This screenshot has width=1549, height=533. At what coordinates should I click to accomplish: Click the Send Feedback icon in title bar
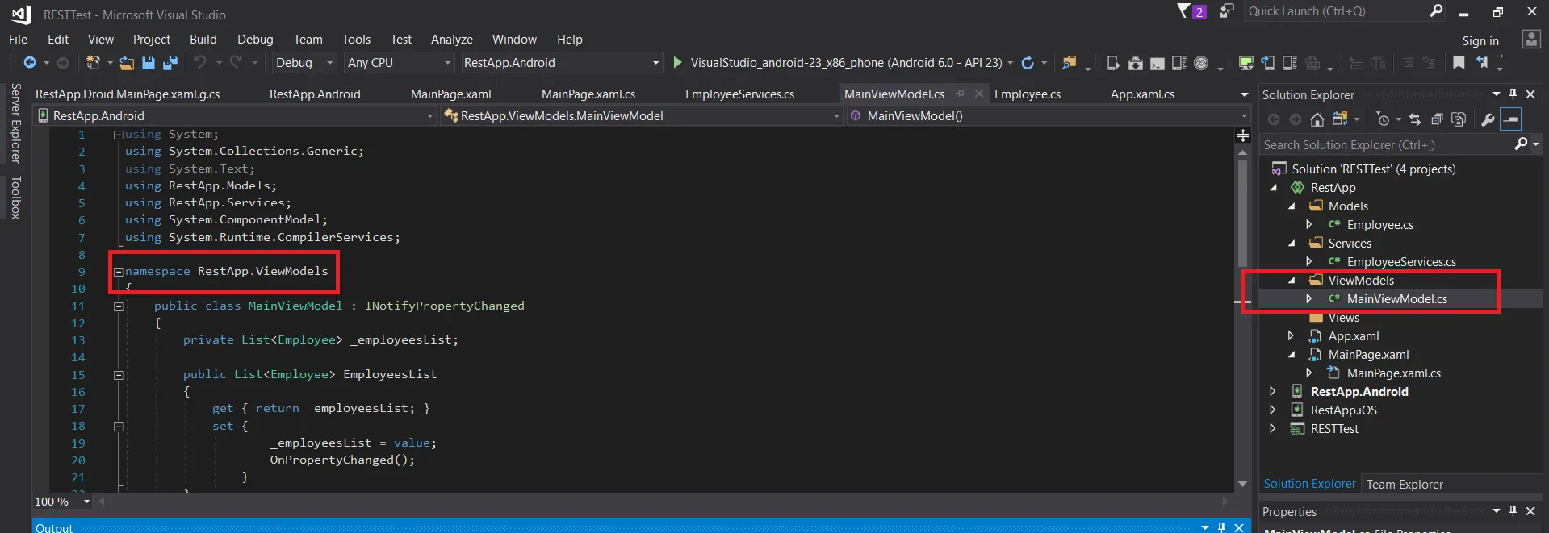[1226, 10]
